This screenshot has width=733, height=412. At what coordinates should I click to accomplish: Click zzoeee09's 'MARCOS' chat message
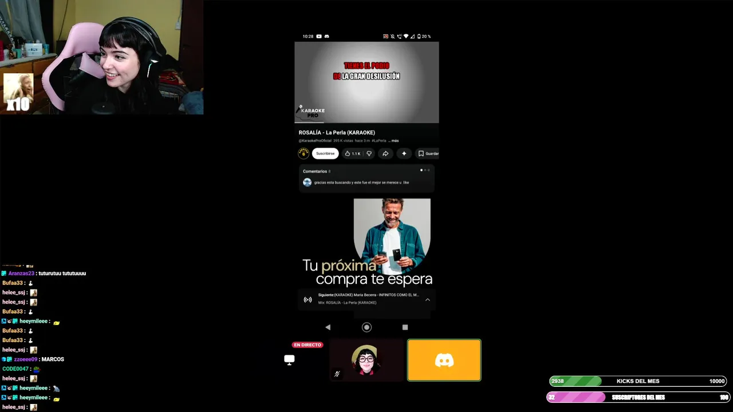point(53,359)
